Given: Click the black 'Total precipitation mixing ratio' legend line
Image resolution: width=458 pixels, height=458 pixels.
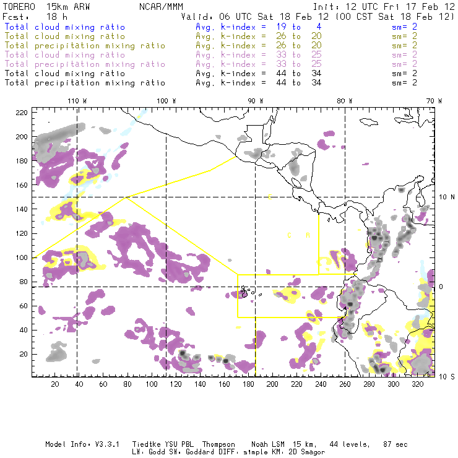Looking at the screenshot, I should coord(85,83).
